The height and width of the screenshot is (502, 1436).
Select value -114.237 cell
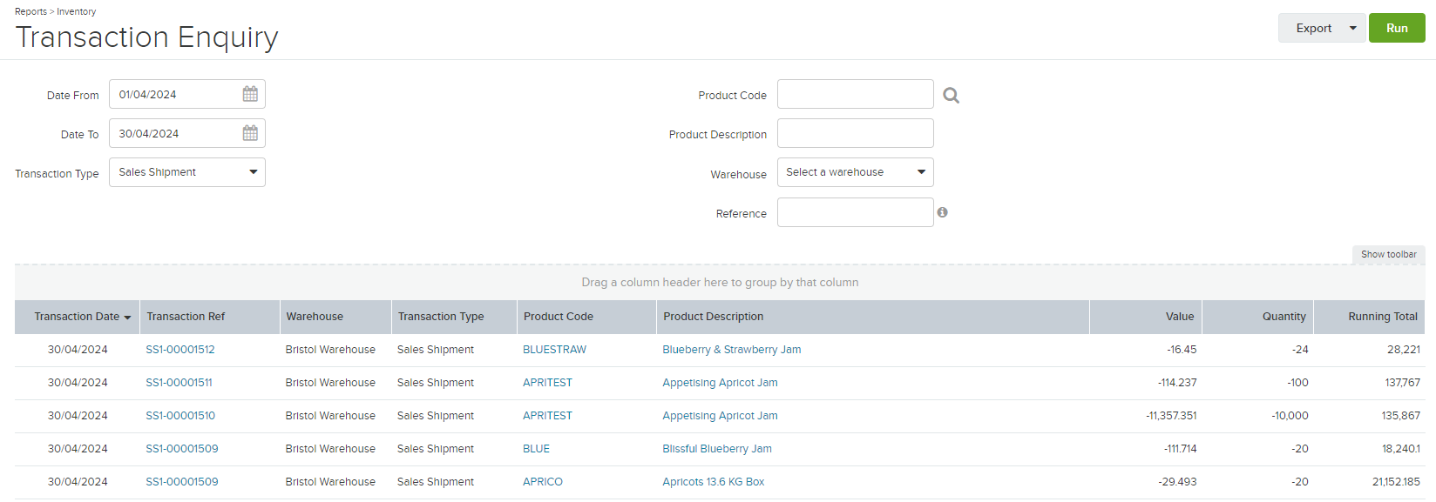tap(1177, 383)
